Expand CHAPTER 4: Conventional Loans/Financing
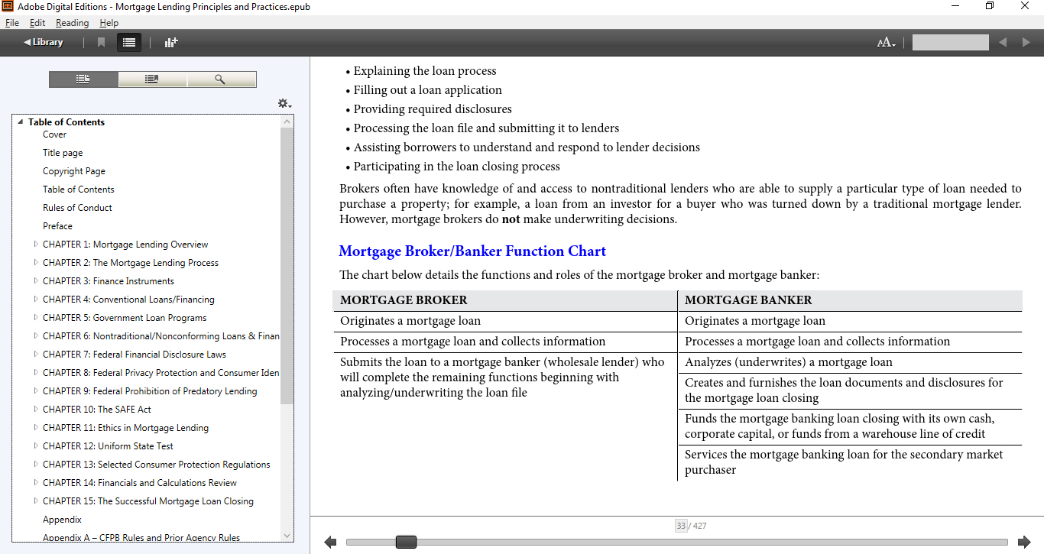 pos(36,300)
